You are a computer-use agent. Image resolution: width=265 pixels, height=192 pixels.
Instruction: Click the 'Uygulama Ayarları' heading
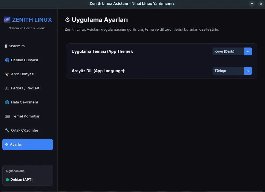[100, 20]
